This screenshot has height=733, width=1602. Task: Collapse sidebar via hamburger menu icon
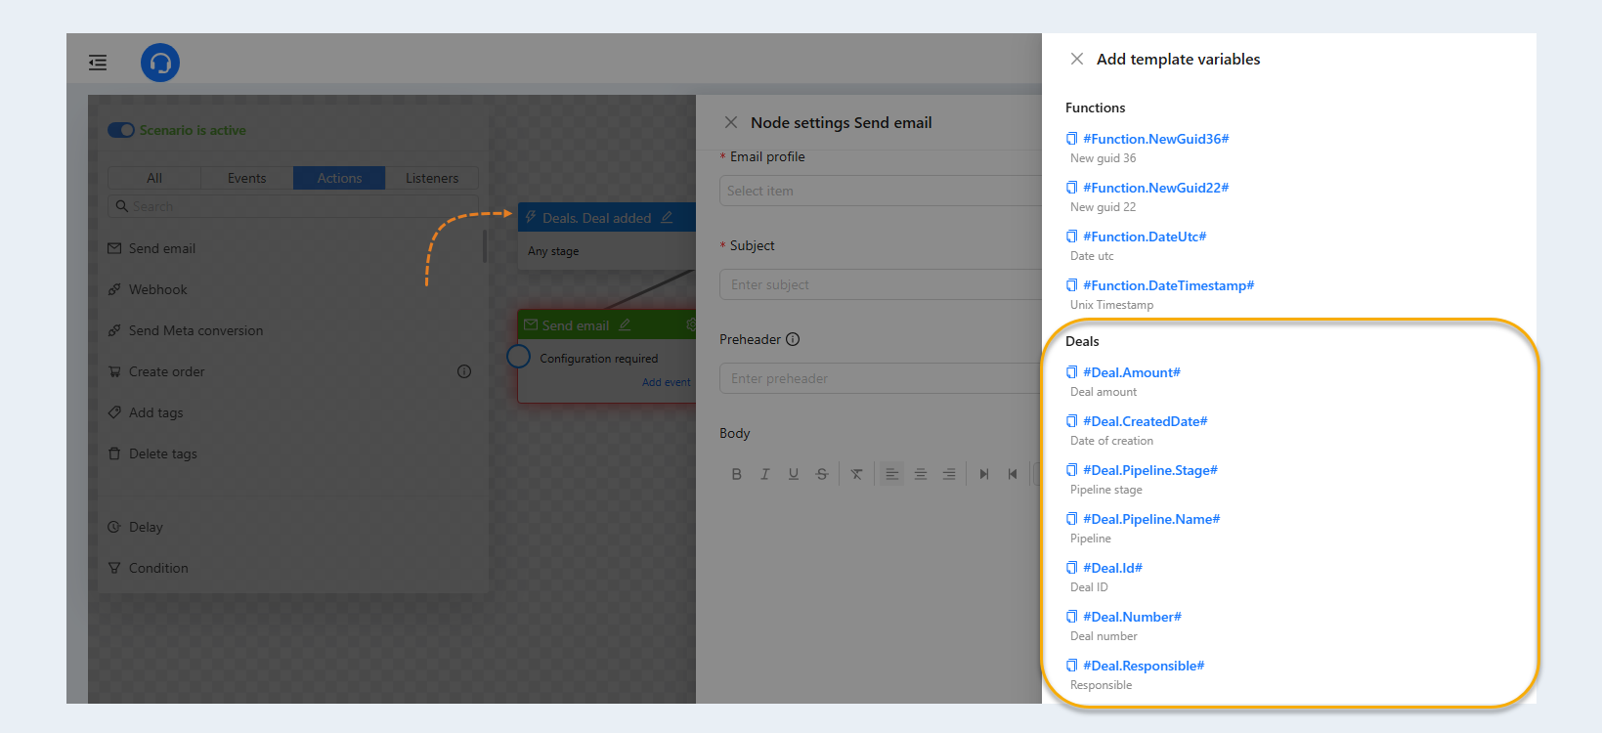(x=98, y=63)
